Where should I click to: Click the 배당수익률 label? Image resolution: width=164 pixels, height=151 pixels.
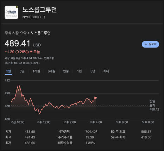pyautogui.click(x=65, y=143)
